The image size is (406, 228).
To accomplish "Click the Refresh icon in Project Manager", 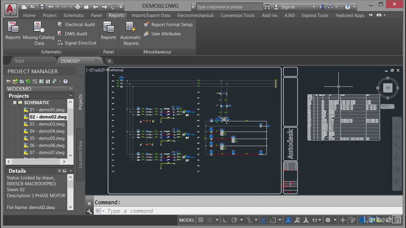I will pyautogui.click(x=28, y=81).
